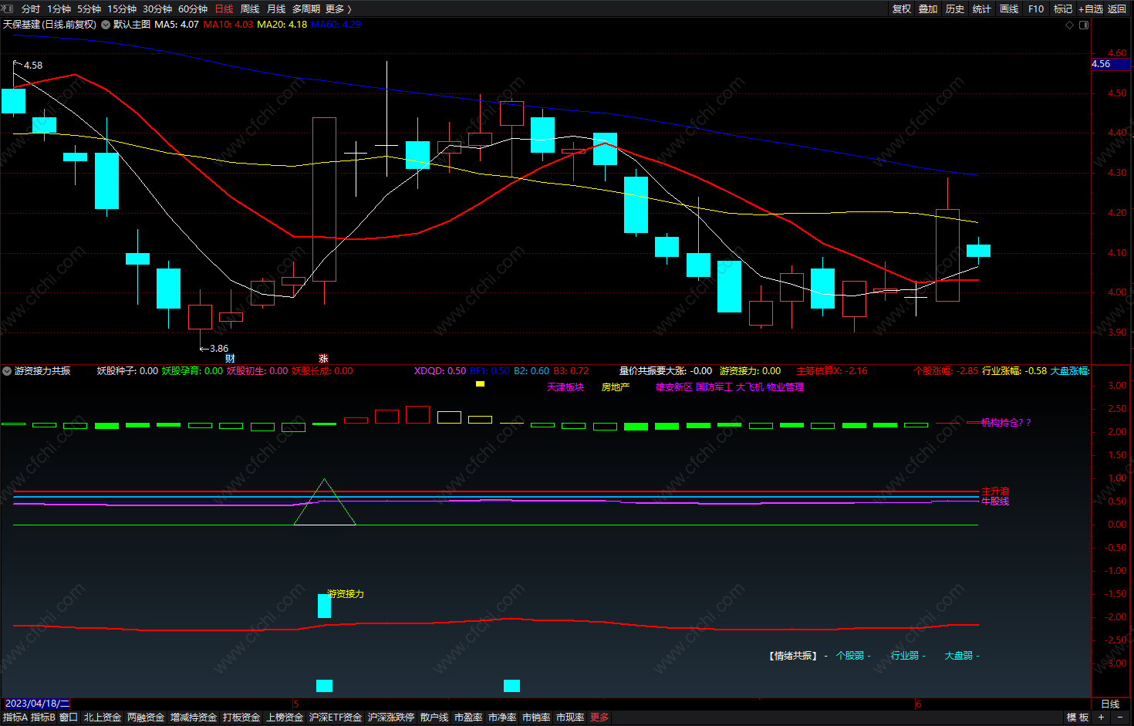Click the 标记 mark button
Screen dimensions: 1134x726
click(x=1063, y=8)
